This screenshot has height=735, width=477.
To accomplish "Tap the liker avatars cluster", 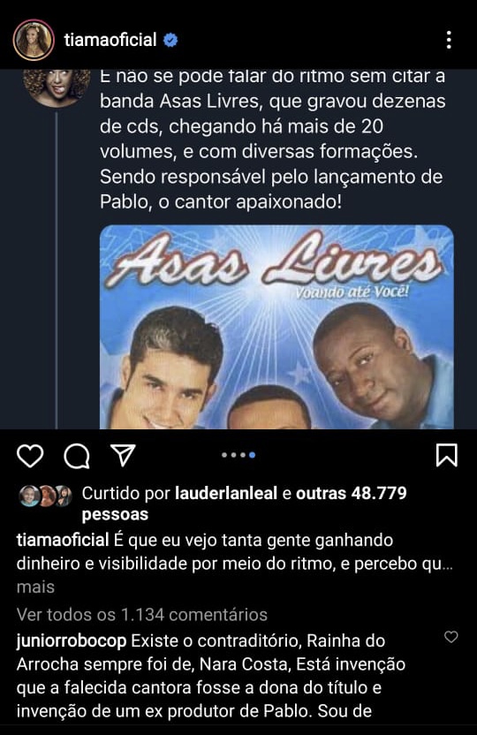I will tap(45, 496).
